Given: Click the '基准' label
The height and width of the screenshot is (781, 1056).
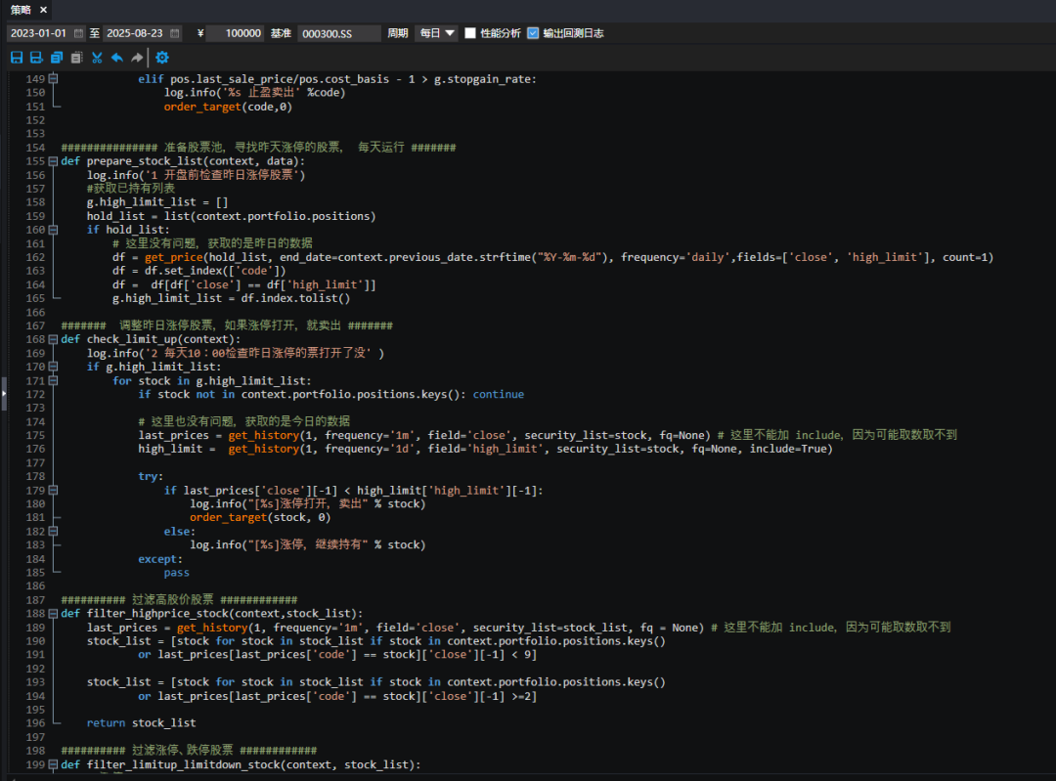Looking at the screenshot, I should (281, 33).
